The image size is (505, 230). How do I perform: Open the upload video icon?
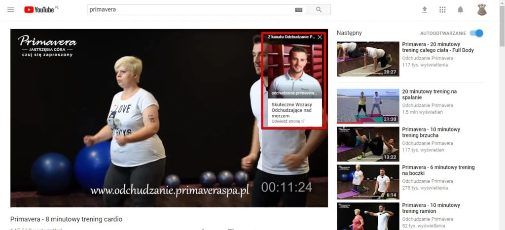[425, 10]
